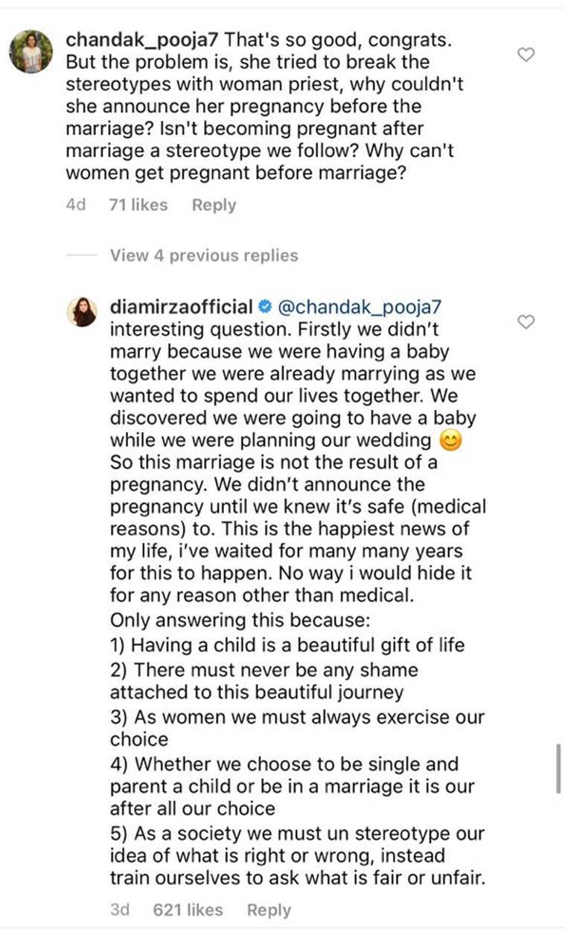The image size is (565, 929).
Task: Reply to chandak_pooja7's comment
Action: 214,205
